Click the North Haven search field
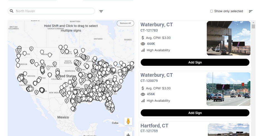 coord(53,11)
